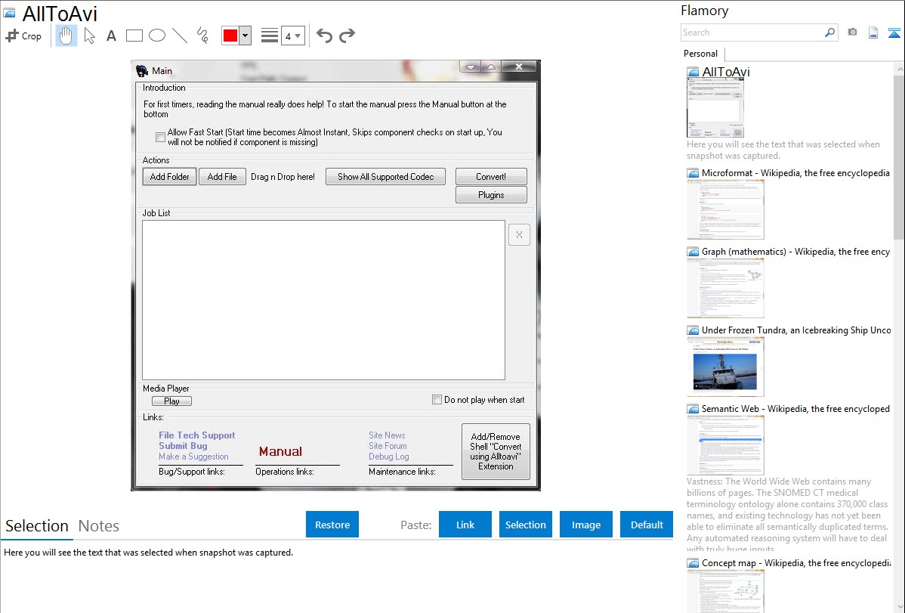Click the Paste Default button
This screenshot has height=613, width=905.
coord(647,525)
